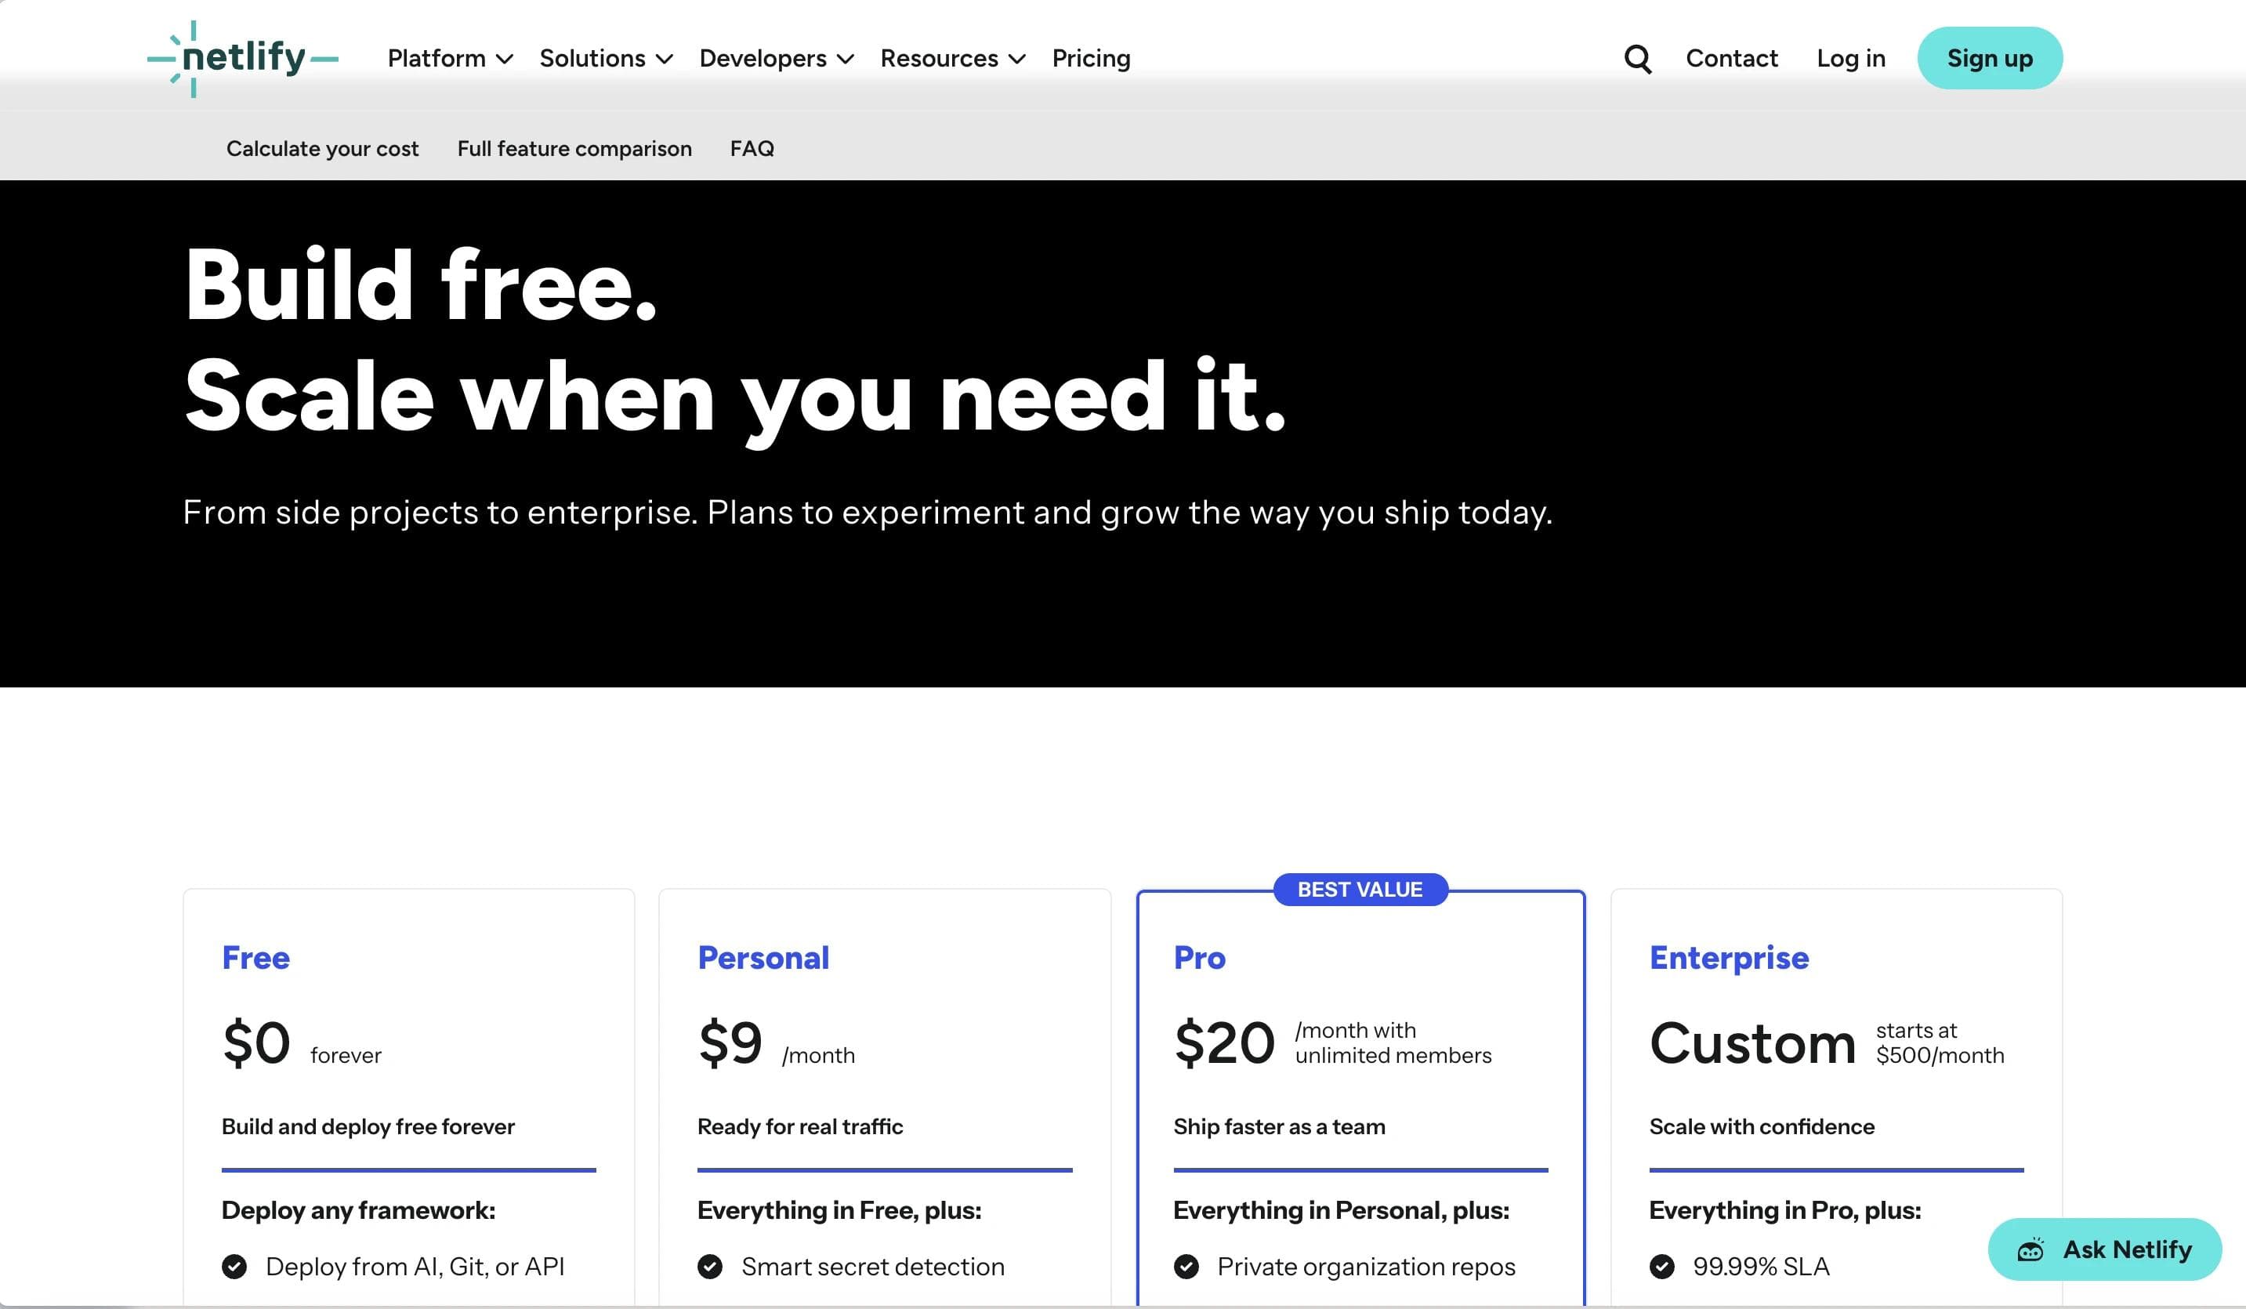The height and width of the screenshot is (1309, 2246).
Task: Click 'Deploy any framework:' heading
Action: (x=358, y=1210)
